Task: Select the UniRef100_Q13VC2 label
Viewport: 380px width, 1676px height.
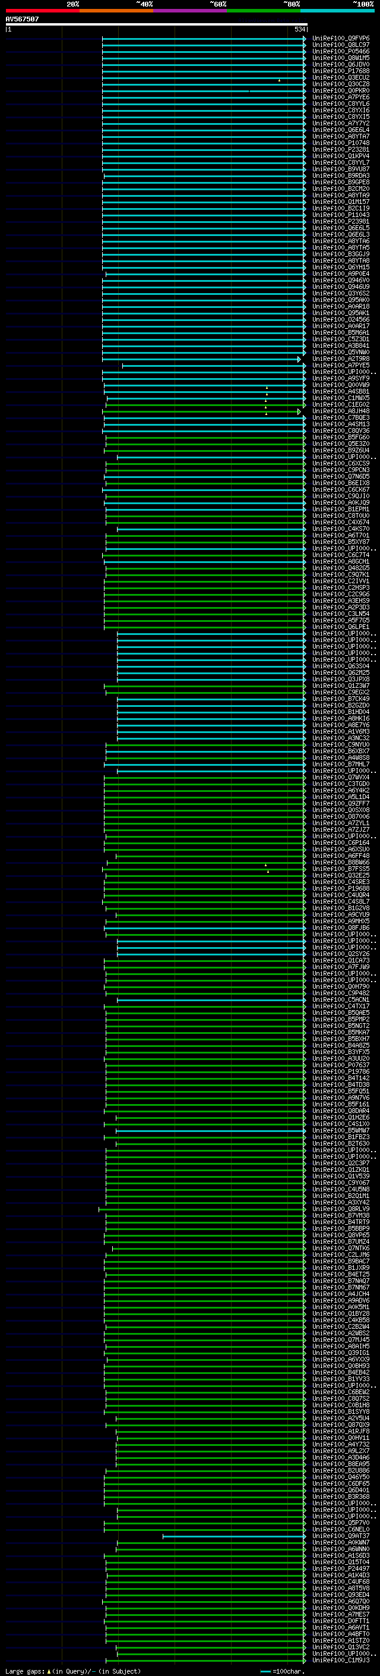Action: pyautogui.click(x=340, y=1647)
